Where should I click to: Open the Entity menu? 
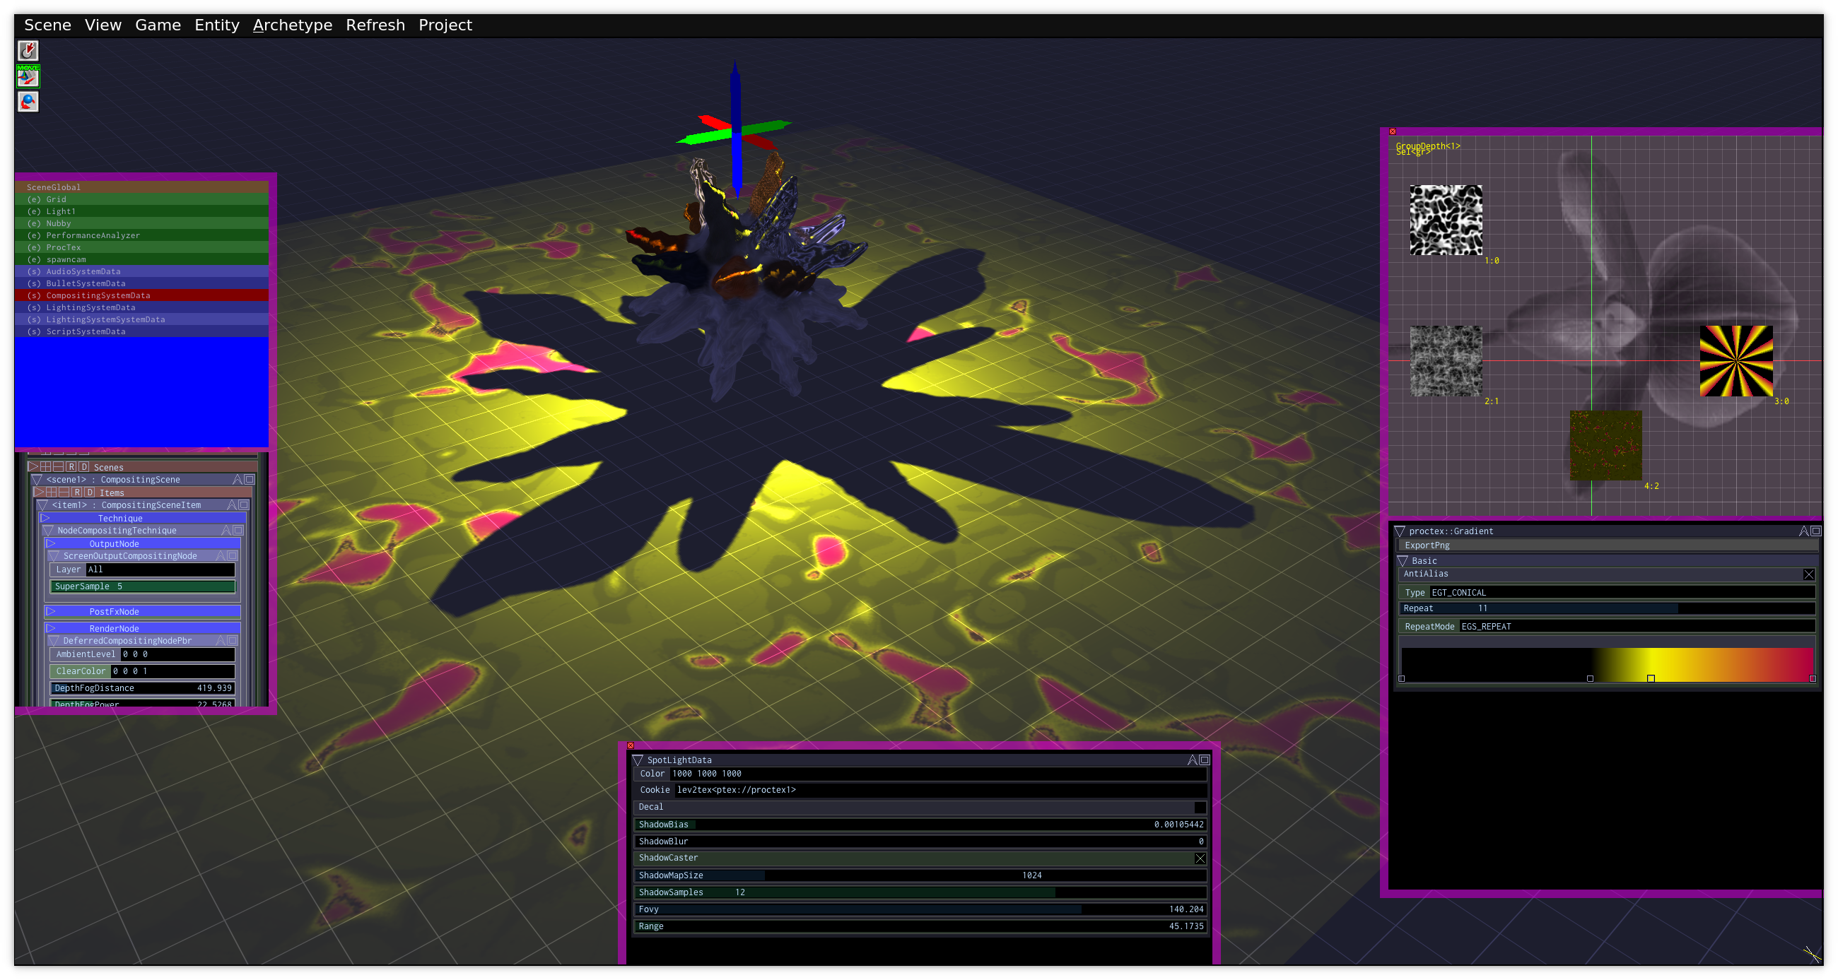pyautogui.click(x=217, y=25)
